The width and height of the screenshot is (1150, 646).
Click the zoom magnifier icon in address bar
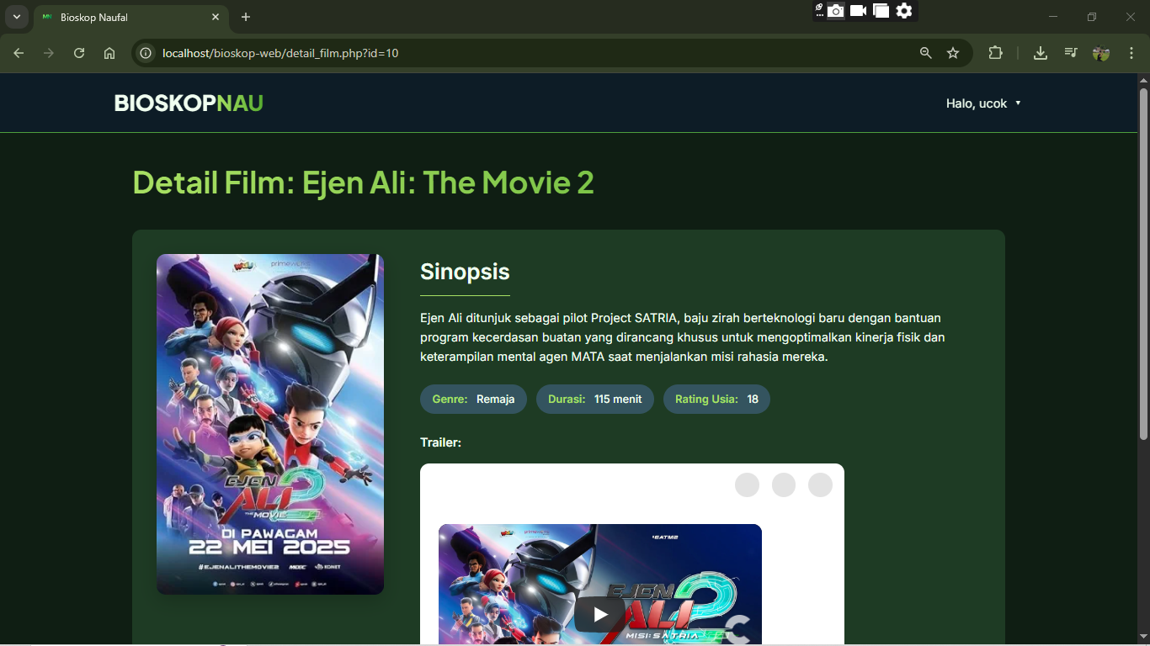(x=926, y=53)
